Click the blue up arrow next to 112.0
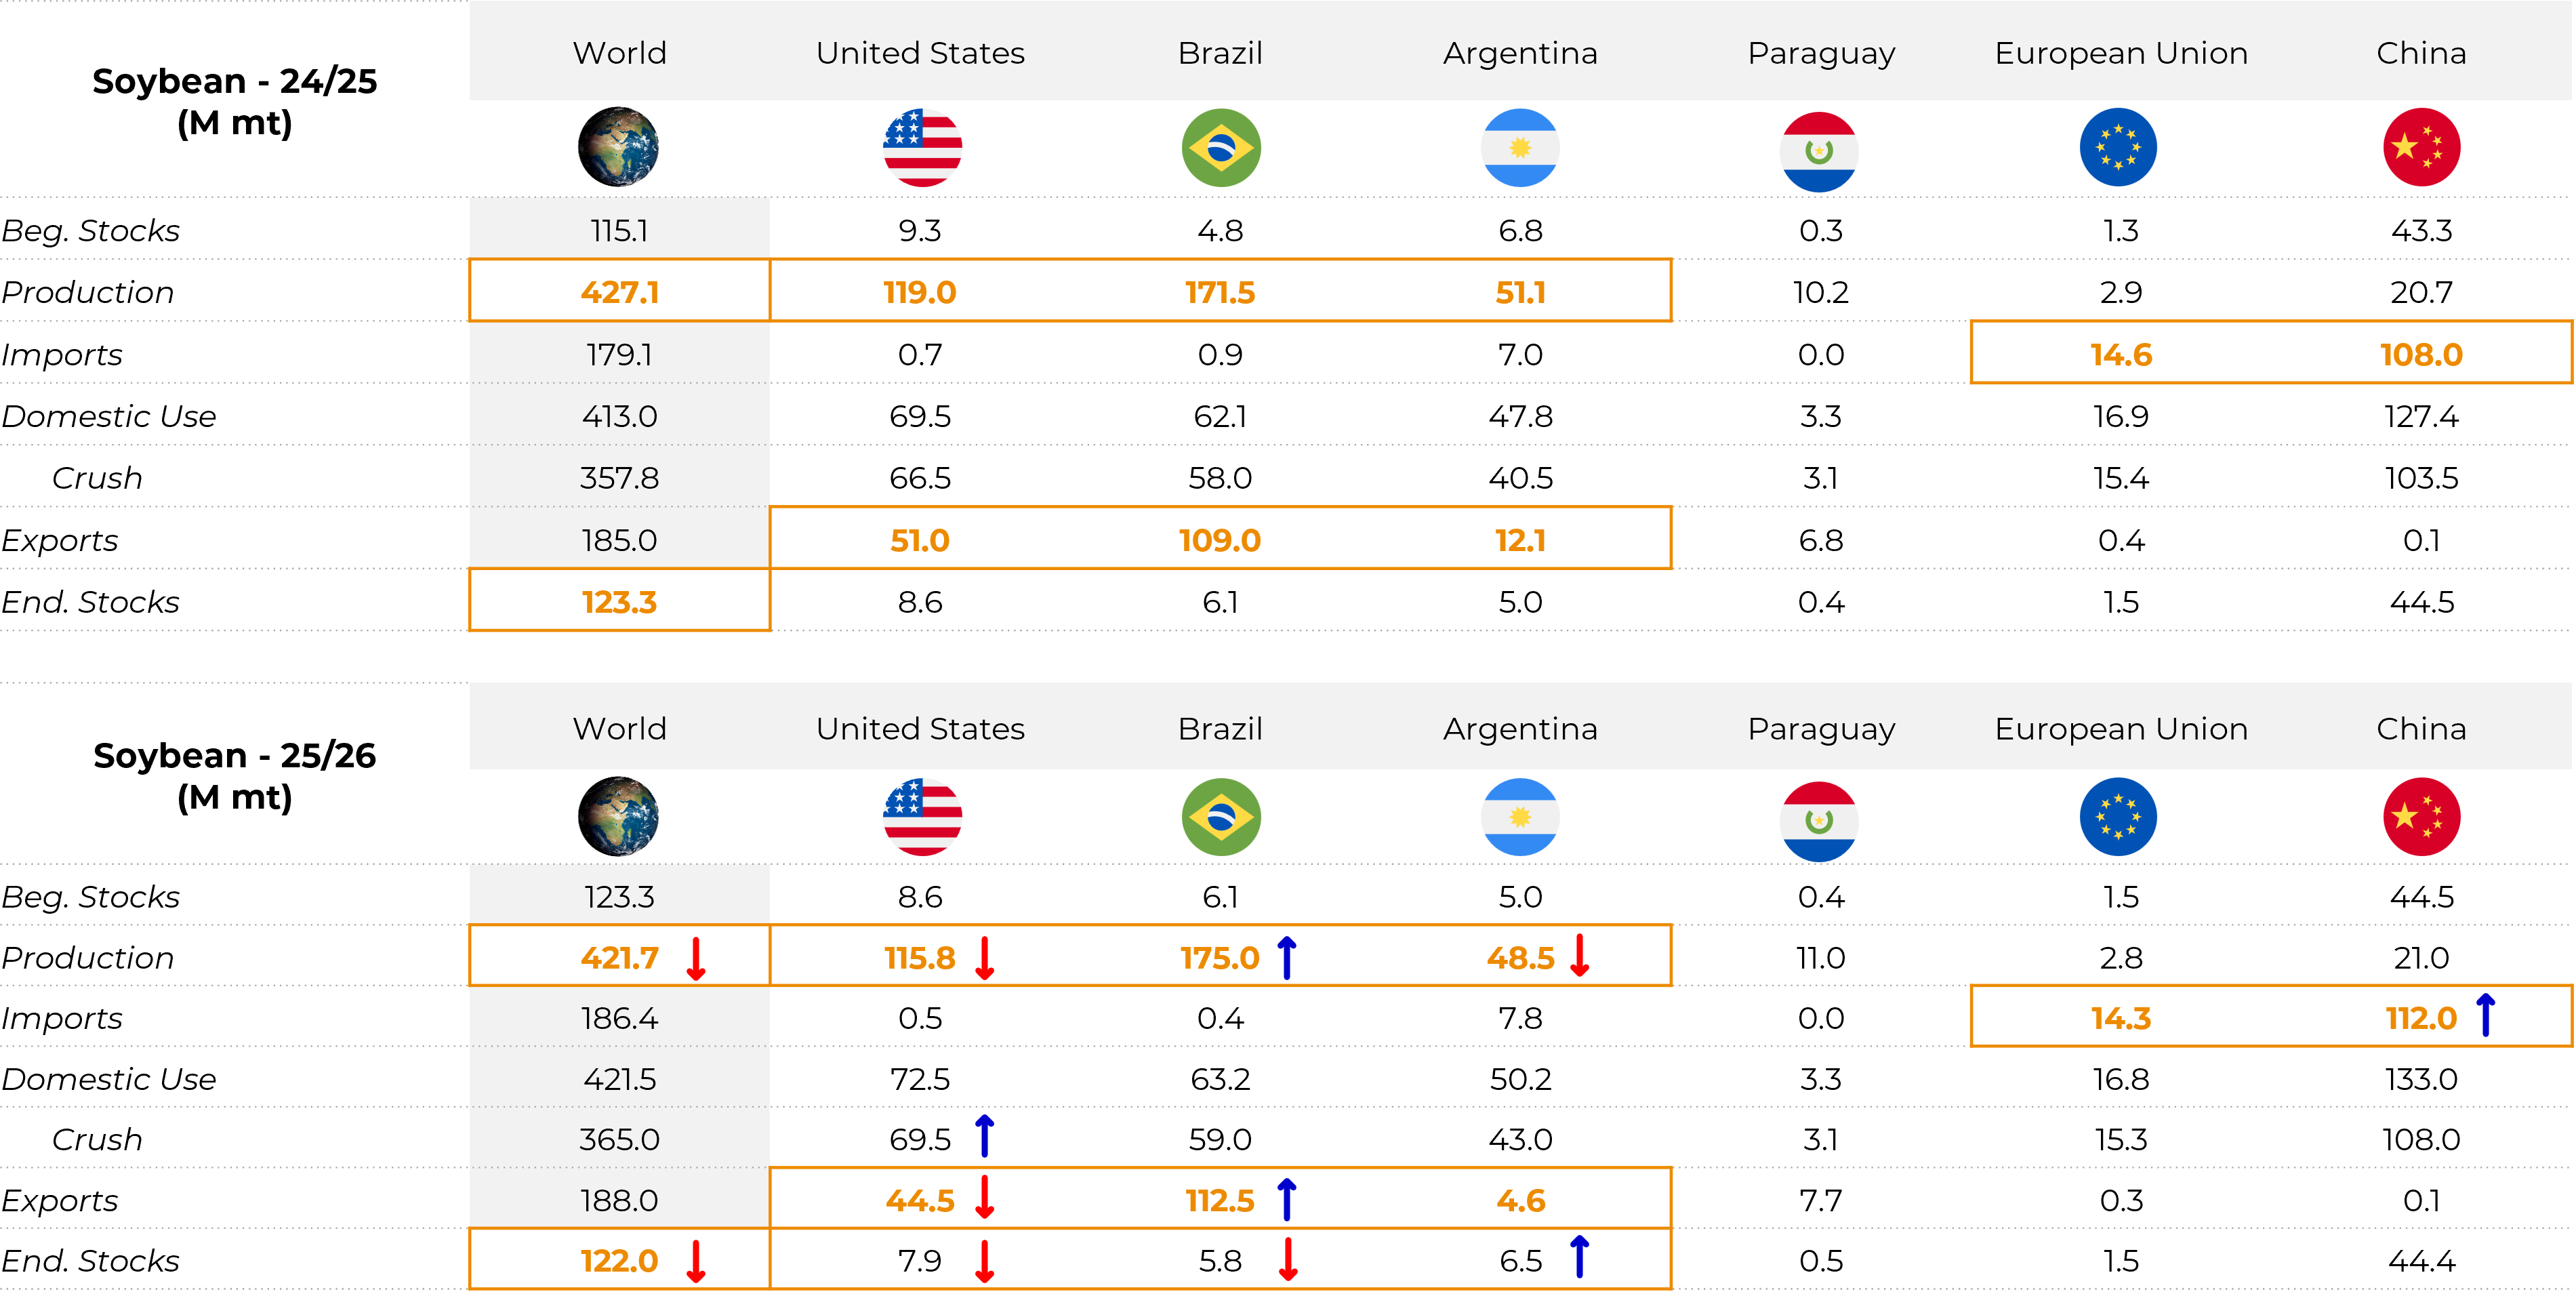Viewport: 2576px width, 1296px height. [x=2486, y=1015]
